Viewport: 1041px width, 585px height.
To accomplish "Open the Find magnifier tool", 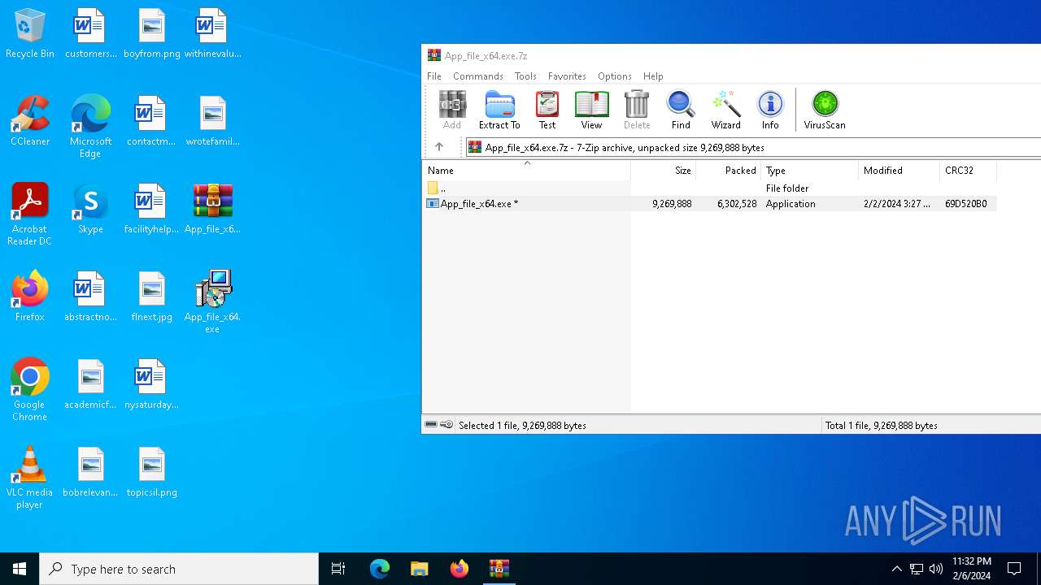I will tap(681, 110).
